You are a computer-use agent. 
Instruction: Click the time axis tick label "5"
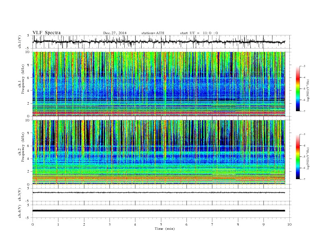tap(161, 224)
